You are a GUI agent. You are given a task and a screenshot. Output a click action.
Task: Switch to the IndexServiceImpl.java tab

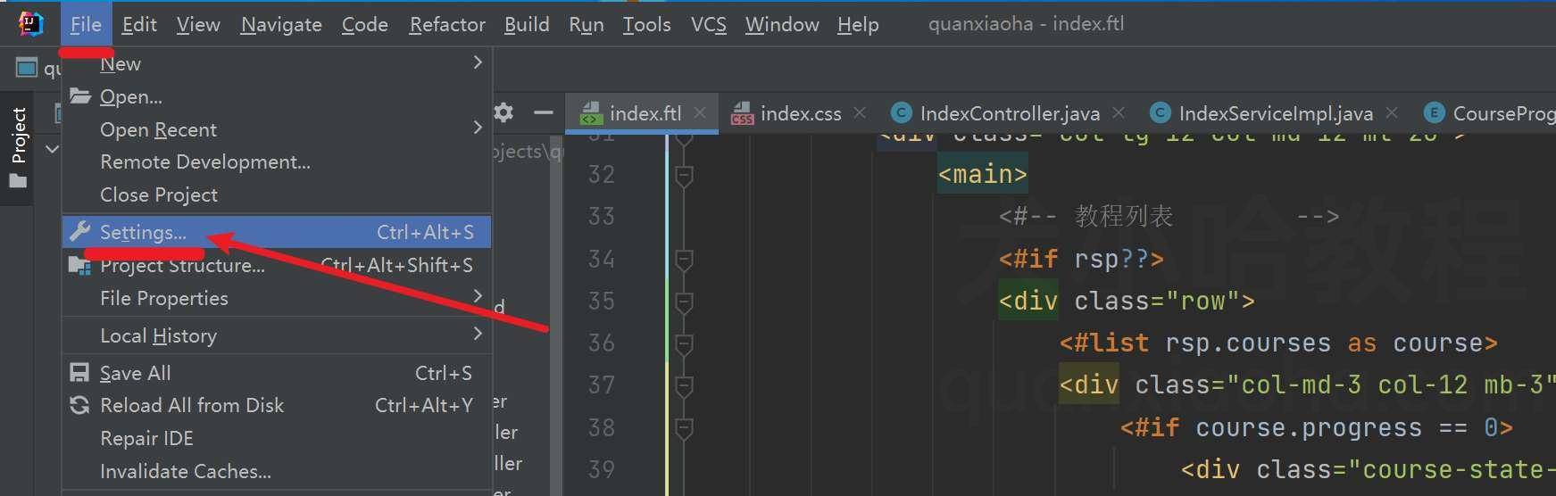coord(1274,113)
